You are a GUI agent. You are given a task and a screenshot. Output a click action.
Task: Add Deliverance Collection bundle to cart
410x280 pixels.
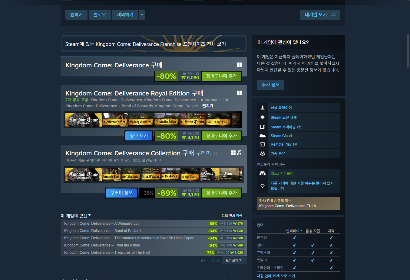[x=222, y=193]
